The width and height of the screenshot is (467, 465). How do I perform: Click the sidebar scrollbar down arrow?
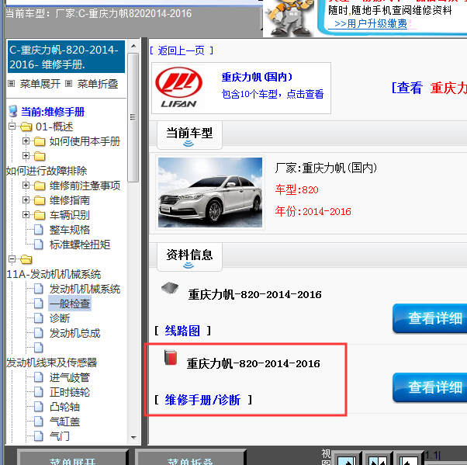[133, 438]
